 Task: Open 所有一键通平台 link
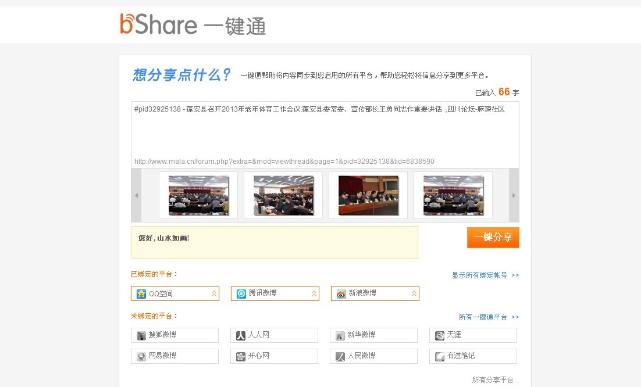click(489, 317)
